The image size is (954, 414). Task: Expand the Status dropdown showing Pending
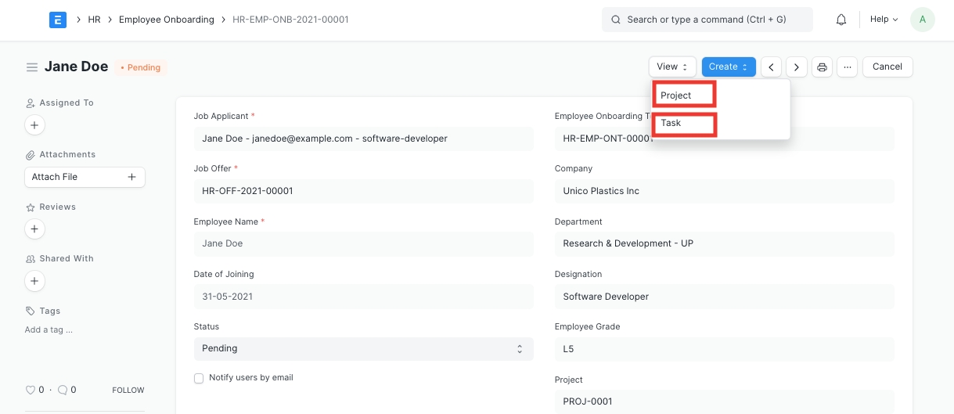tap(363, 348)
